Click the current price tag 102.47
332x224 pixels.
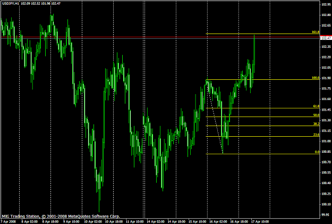(x=326, y=38)
